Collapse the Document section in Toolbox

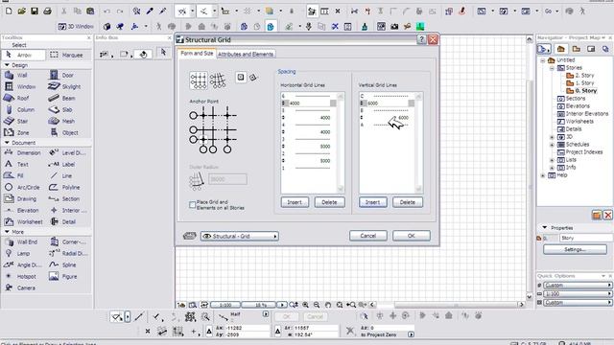tap(7, 143)
